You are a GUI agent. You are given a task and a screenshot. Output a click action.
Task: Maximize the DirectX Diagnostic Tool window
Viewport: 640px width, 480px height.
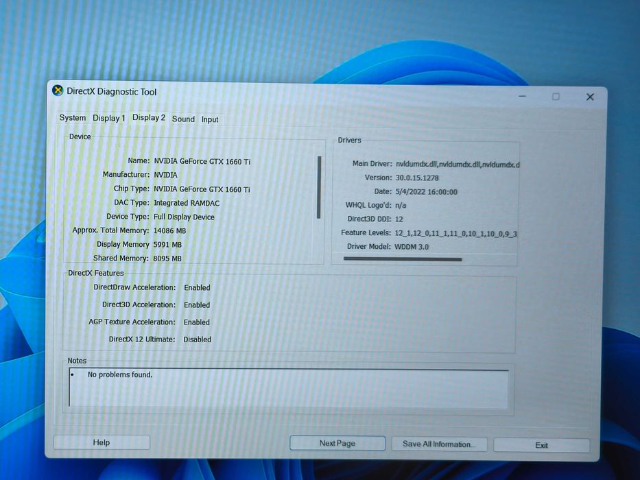[556, 97]
